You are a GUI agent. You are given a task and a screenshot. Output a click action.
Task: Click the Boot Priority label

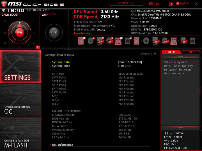click(82, 34)
